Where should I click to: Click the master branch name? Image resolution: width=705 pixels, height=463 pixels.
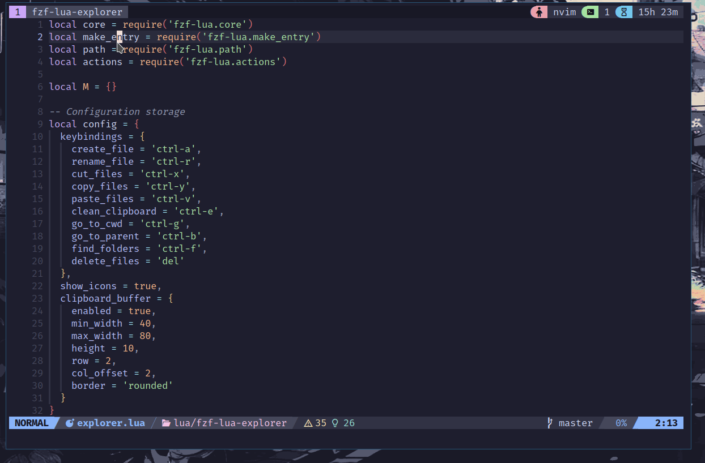click(576, 423)
